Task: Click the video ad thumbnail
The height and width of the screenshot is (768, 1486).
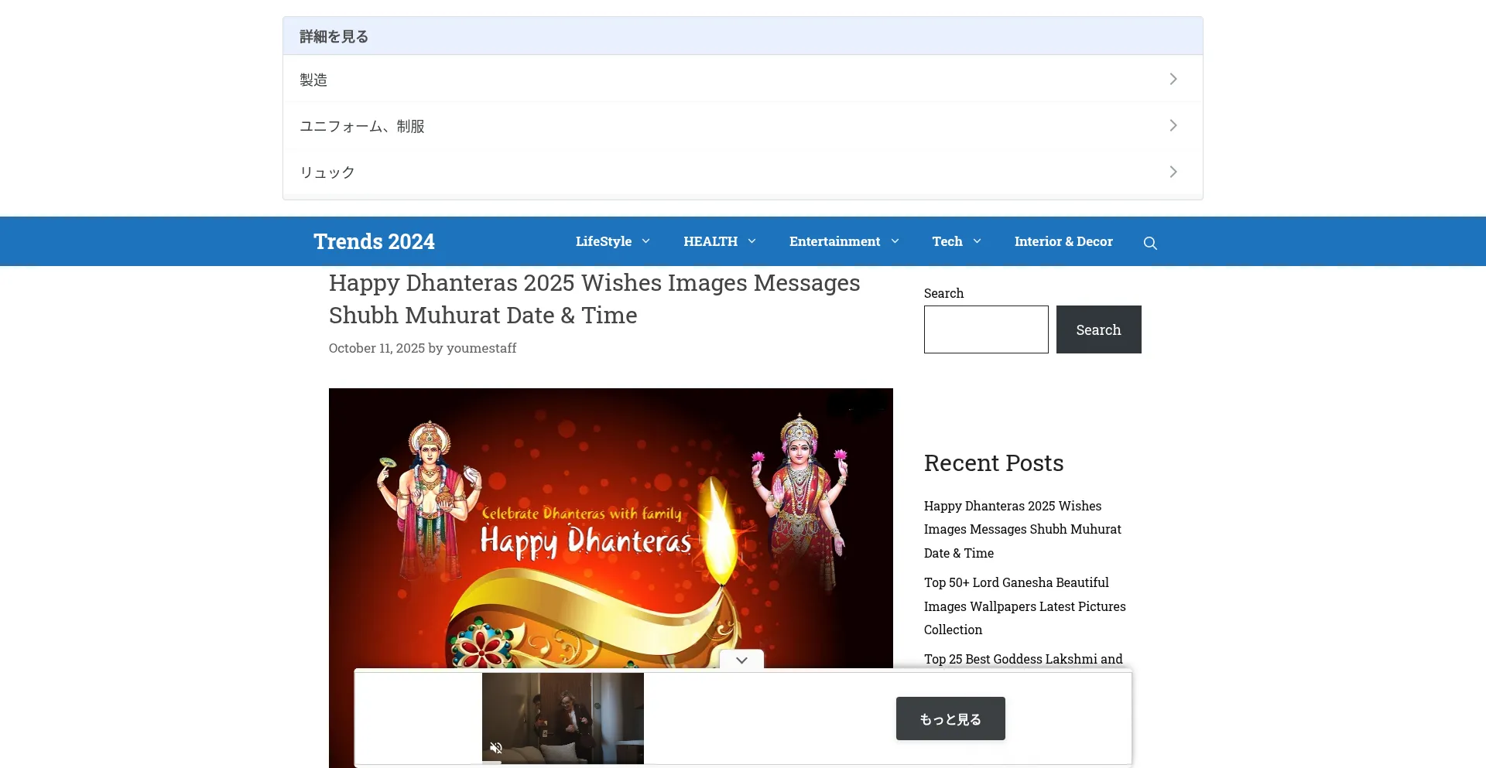Action: pyautogui.click(x=563, y=718)
